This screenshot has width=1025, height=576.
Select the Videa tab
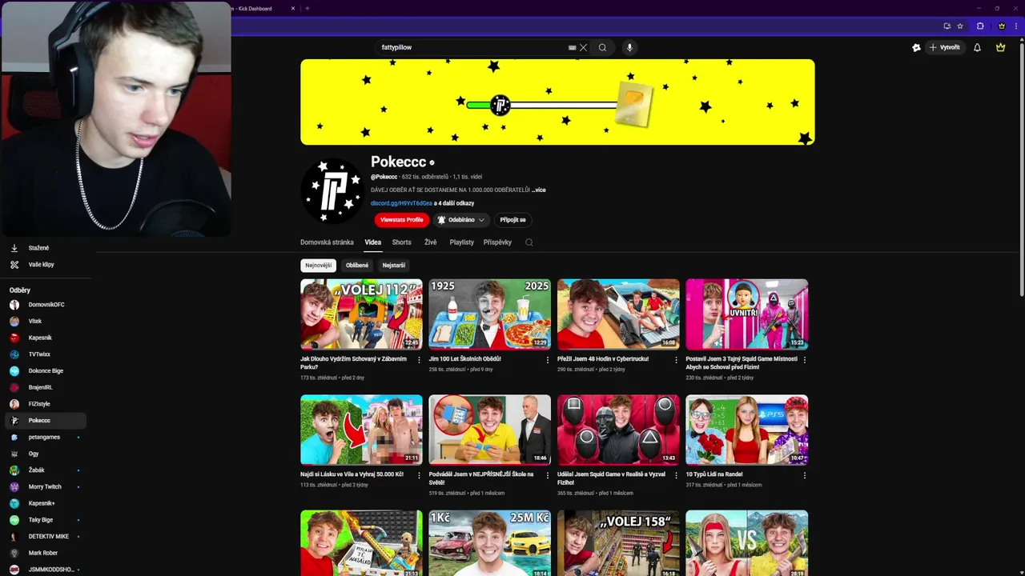[x=373, y=242]
